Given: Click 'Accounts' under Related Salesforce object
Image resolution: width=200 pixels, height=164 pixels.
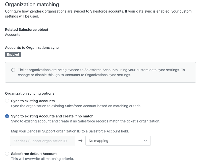Looking at the screenshot, I should click(x=13, y=35).
